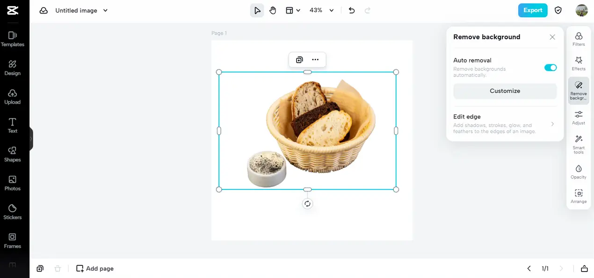Open the Arrange tool
This screenshot has height=278, width=594.
[x=579, y=196]
